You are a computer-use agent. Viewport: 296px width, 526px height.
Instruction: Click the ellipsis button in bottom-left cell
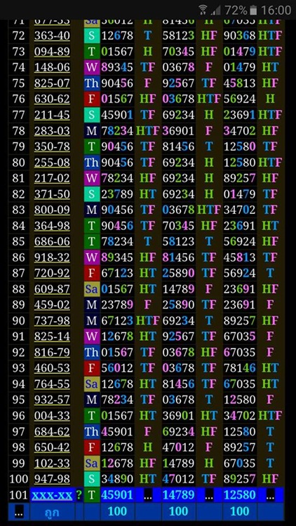19,512
